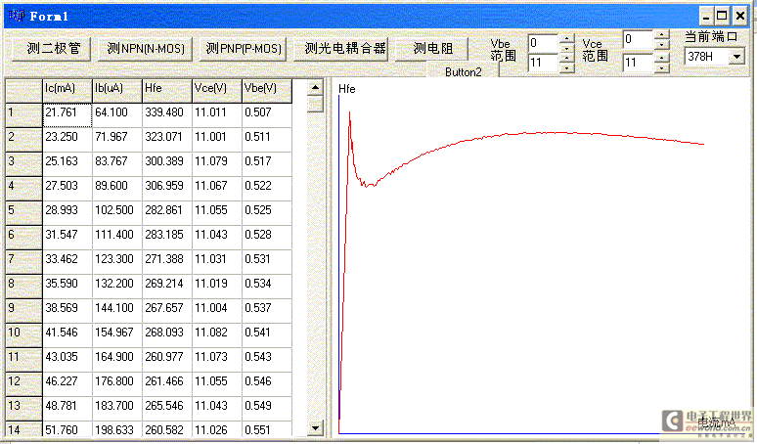Click the cell with Ib value 71.967

click(116, 140)
